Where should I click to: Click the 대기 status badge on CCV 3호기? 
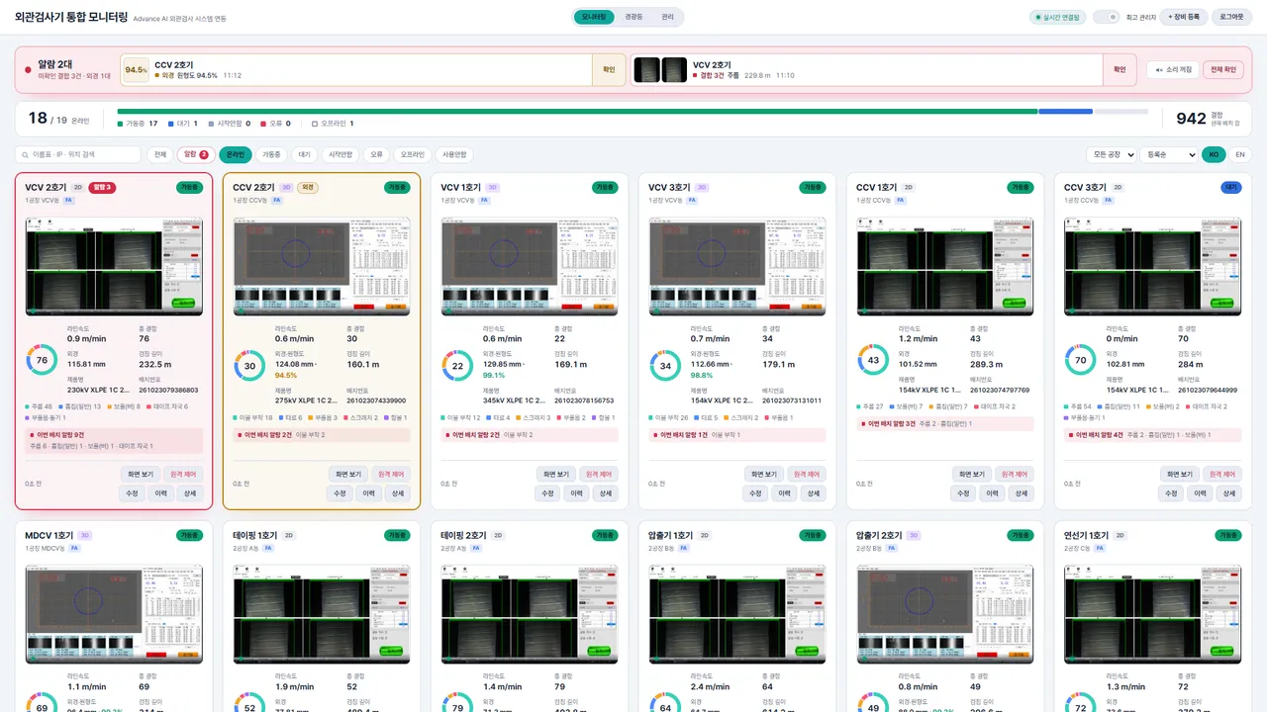(x=1231, y=187)
